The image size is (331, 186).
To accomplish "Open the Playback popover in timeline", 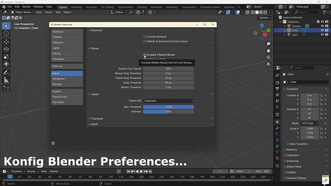I will (x=18, y=172).
